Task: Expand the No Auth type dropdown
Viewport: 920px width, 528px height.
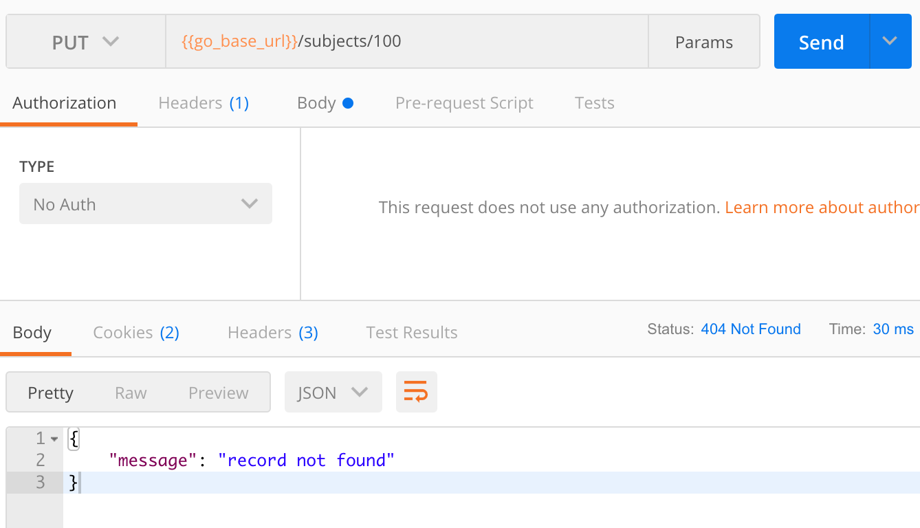Action: point(146,204)
